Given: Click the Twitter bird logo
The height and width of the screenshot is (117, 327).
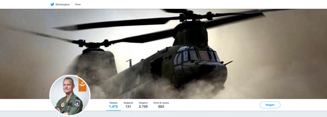Looking at the screenshot, I should tap(52, 4).
